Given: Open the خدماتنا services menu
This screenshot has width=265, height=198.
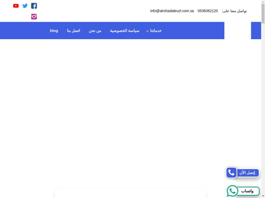Looking at the screenshot, I should 156,31.
